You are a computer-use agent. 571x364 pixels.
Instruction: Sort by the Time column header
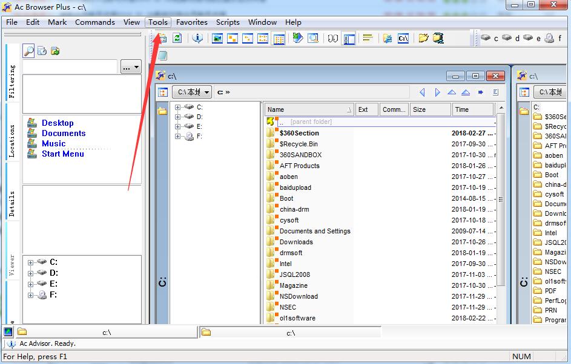(x=472, y=109)
